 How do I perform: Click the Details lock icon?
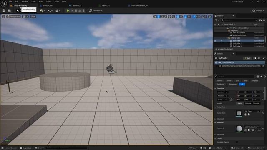264,58
